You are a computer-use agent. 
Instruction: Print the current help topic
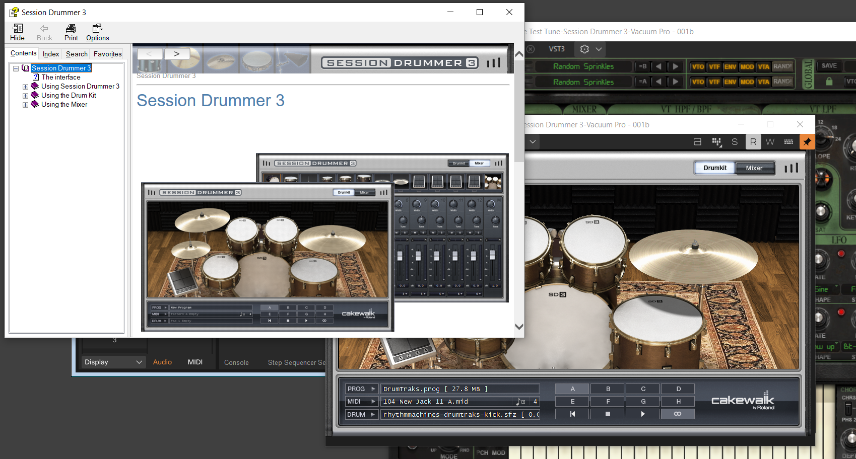click(71, 32)
